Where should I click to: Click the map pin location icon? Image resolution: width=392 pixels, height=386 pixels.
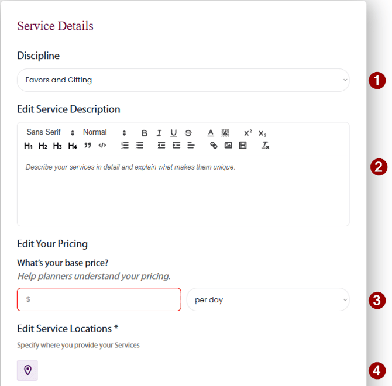coord(27,370)
